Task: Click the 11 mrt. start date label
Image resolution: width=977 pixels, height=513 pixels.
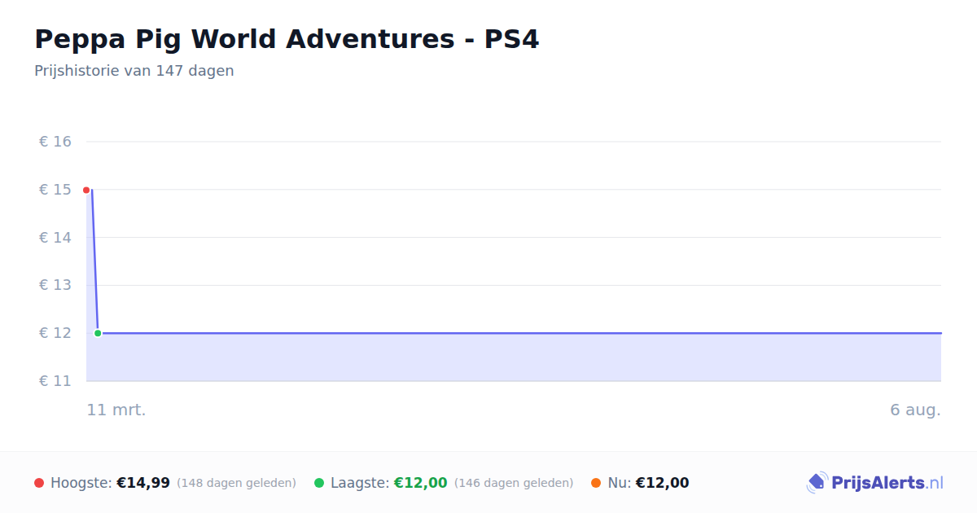Action: [116, 410]
